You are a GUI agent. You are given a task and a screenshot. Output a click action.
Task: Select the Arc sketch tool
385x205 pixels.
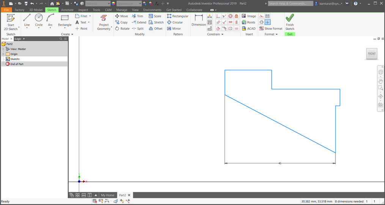50,20
